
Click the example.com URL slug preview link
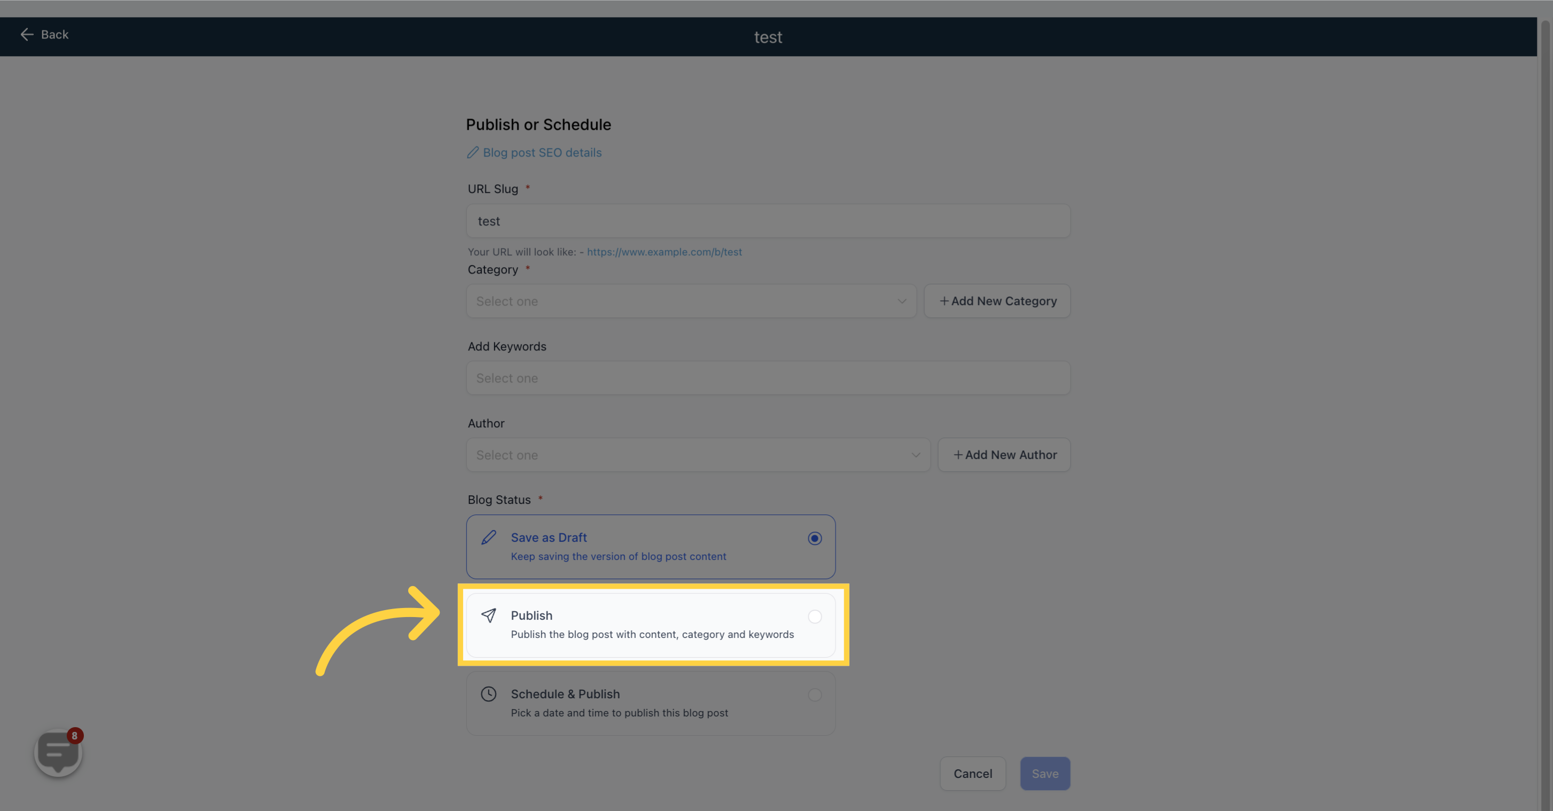(664, 252)
